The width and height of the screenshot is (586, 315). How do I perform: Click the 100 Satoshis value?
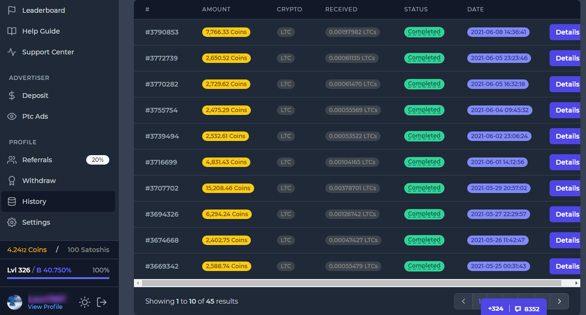pyautogui.click(x=89, y=250)
